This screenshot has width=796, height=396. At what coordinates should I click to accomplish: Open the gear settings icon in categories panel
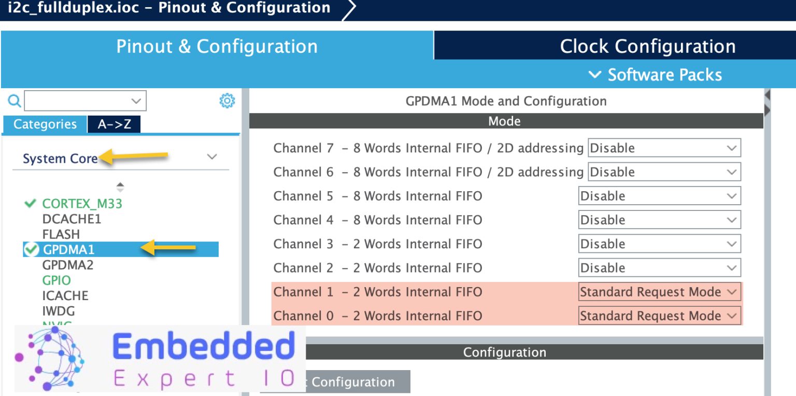[227, 101]
